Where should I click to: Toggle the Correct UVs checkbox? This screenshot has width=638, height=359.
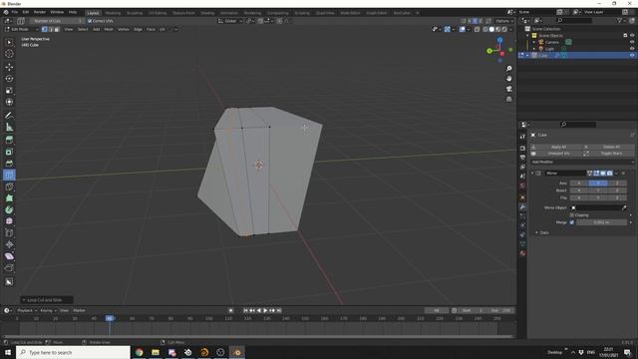tap(90, 21)
